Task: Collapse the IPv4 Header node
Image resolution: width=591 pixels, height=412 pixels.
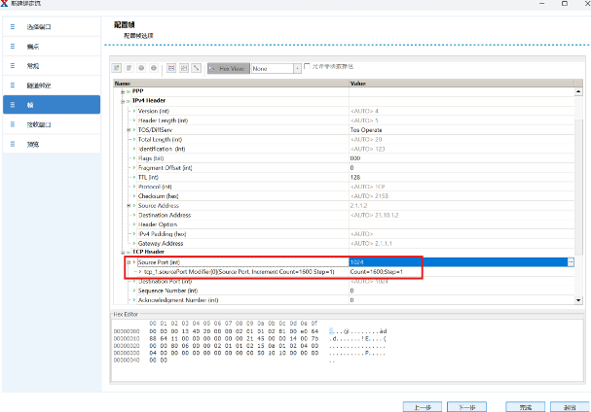Action: [122, 100]
